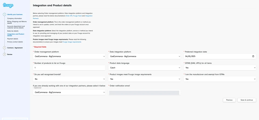Select Integration and Product details sidebar item

(16, 35)
